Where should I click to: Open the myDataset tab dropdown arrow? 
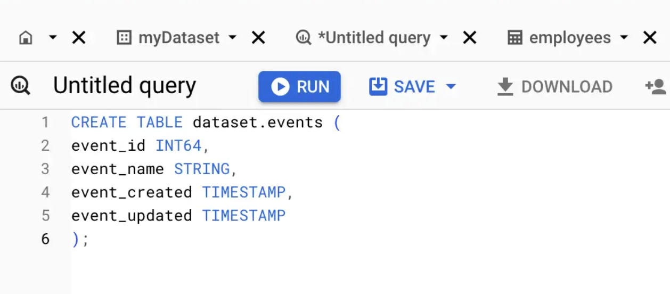click(x=232, y=38)
